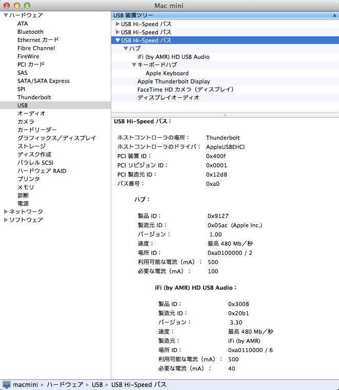The height and width of the screenshot is (390, 339).
Task: Zoom the Mac mini window with green button
Action: pyautogui.click(x=27, y=6)
